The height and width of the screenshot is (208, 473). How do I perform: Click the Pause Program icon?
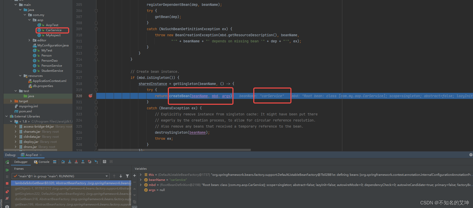[7, 177]
